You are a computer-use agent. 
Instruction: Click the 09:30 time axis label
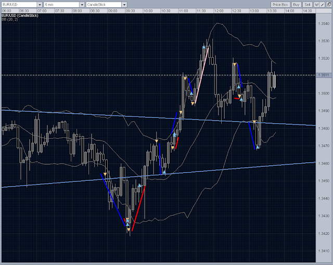click(x=130, y=11)
